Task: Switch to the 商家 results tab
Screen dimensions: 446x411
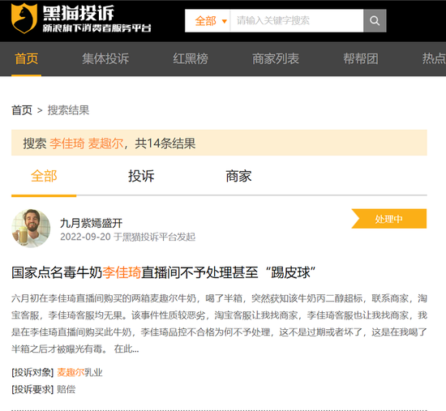Action: click(238, 176)
